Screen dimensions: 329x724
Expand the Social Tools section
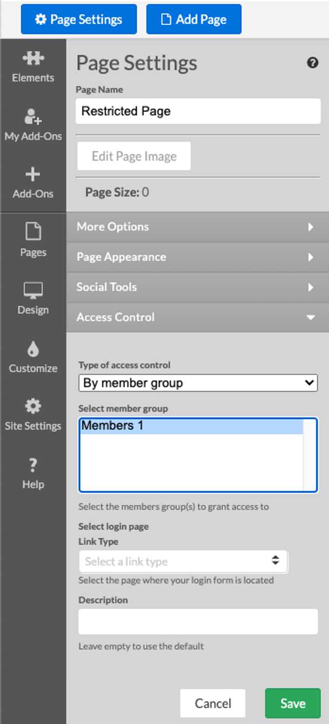197,287
